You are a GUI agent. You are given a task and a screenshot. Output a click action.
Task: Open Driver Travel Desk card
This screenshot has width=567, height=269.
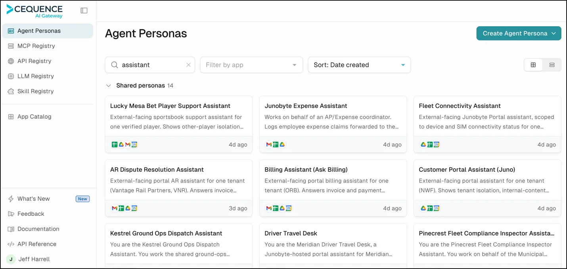[333, 246]
